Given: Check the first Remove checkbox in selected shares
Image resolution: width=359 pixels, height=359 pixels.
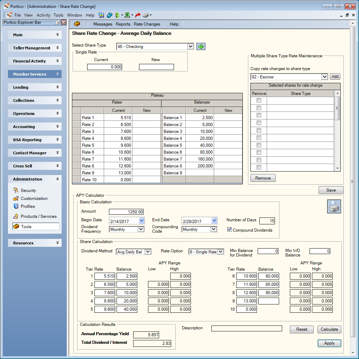Looking at the screenshot, I should click(259, 100).
